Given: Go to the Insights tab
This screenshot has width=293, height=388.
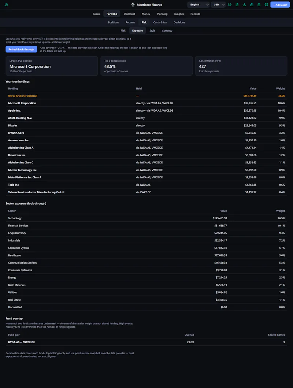Looking at the screenshot, I should coord(179,14).
